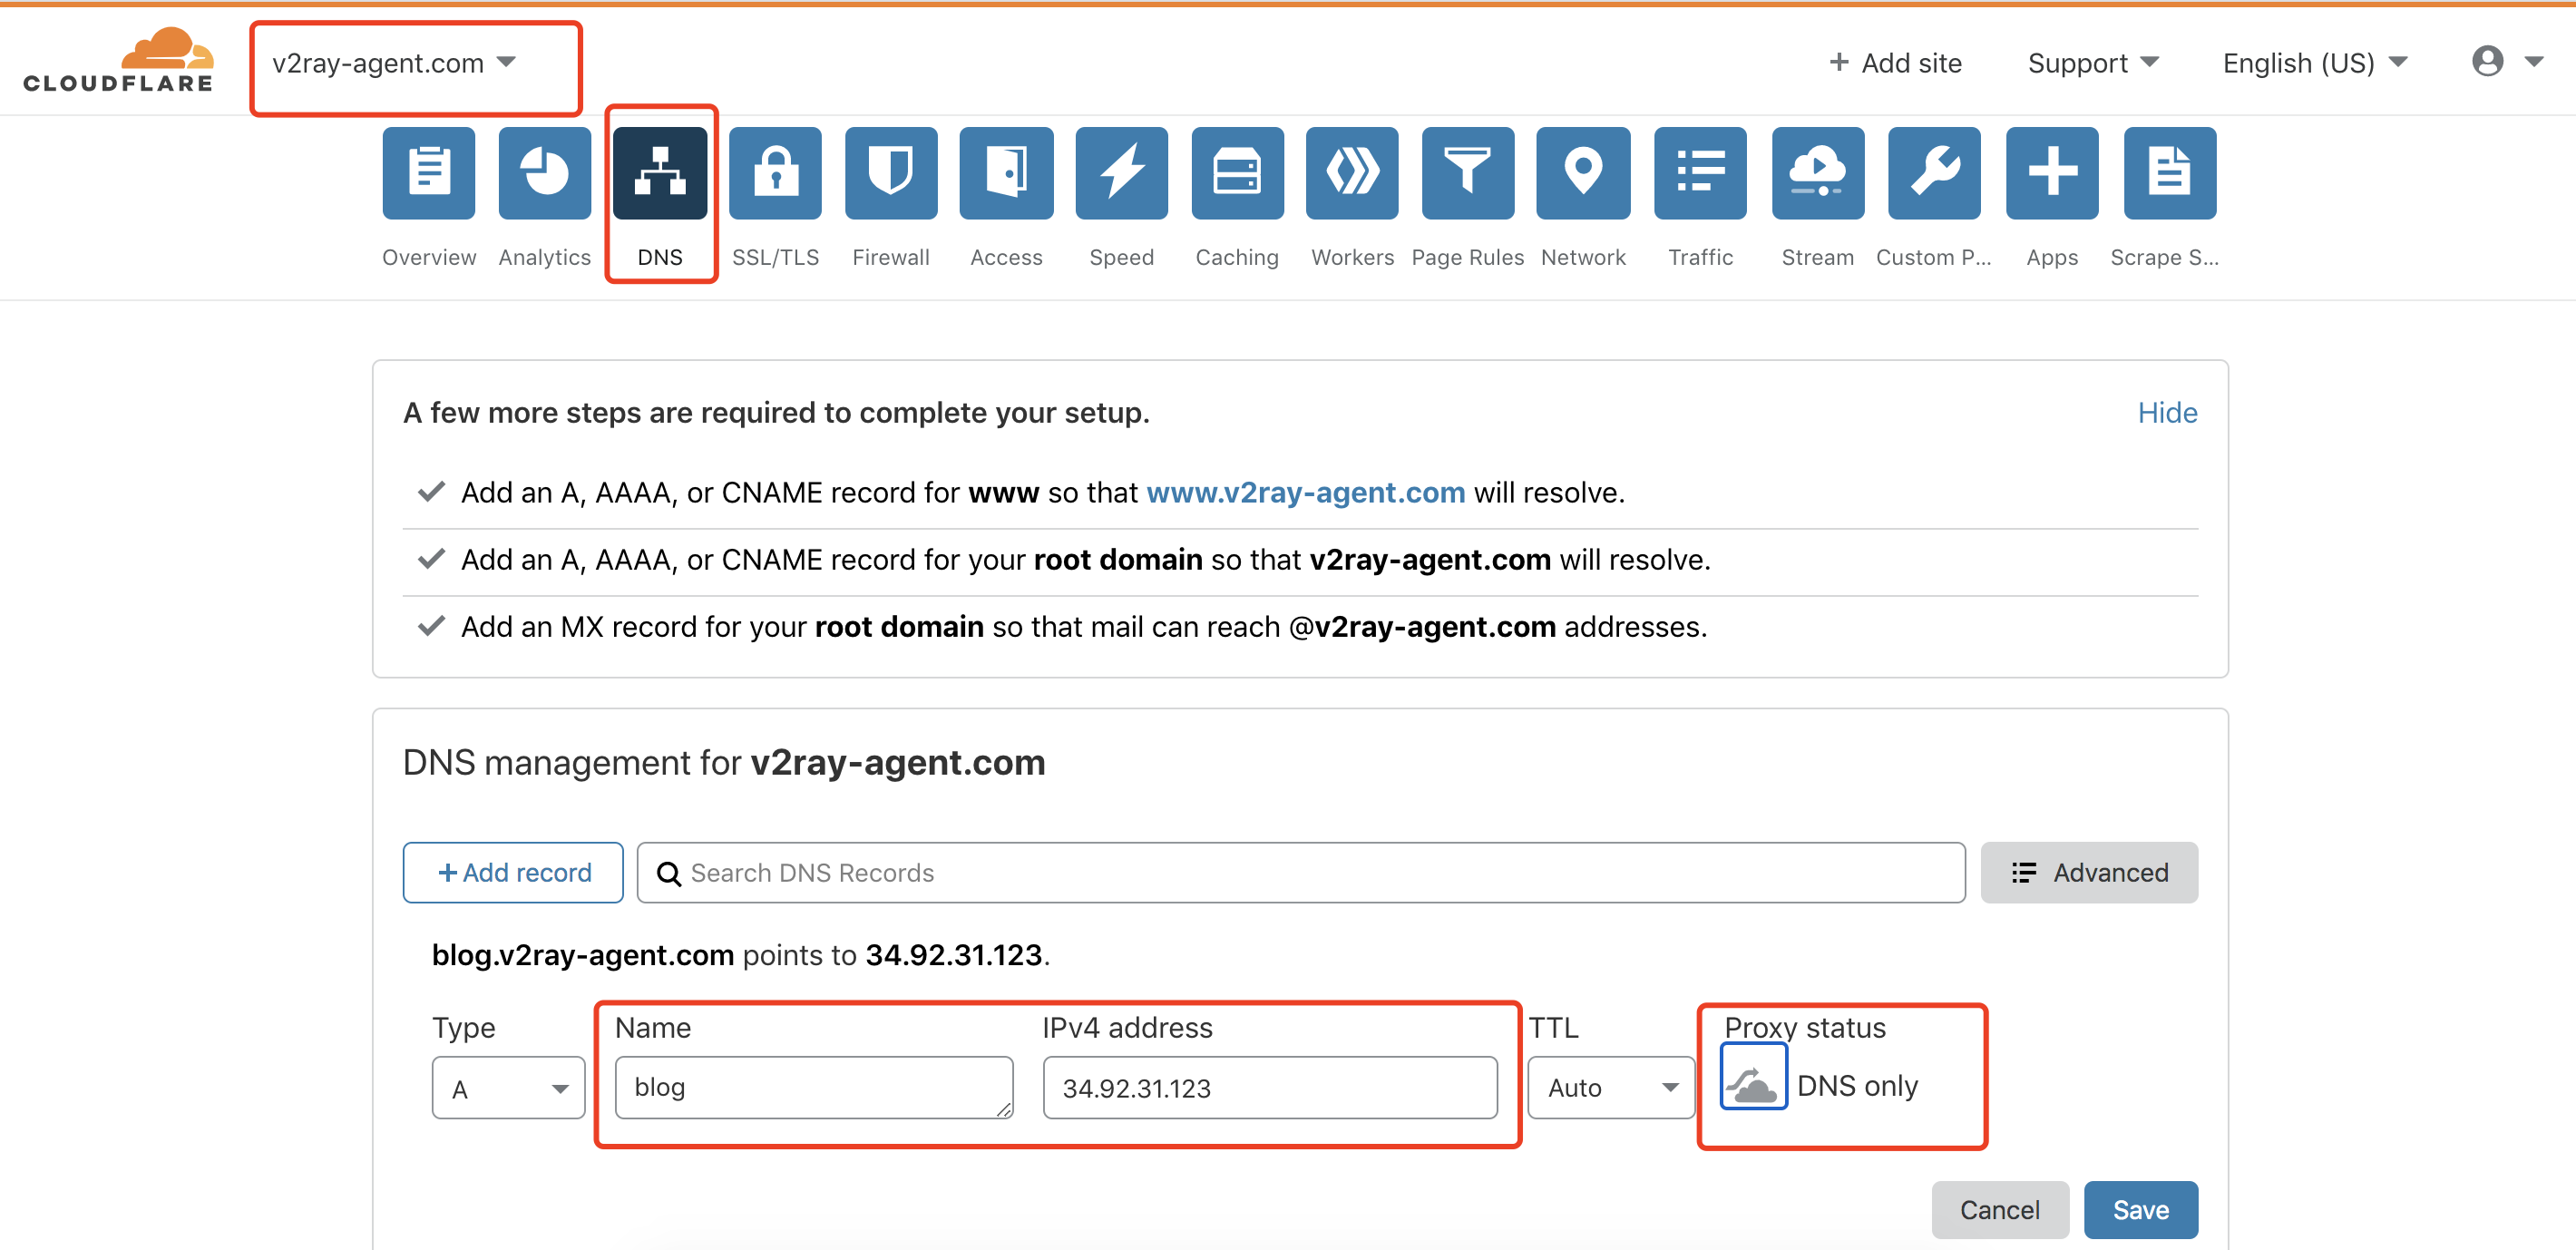The height and width of the screenshot is (1250, 2576).
Task: Expand the v2ray-agent.com site selector
Action: coord(394,63)
